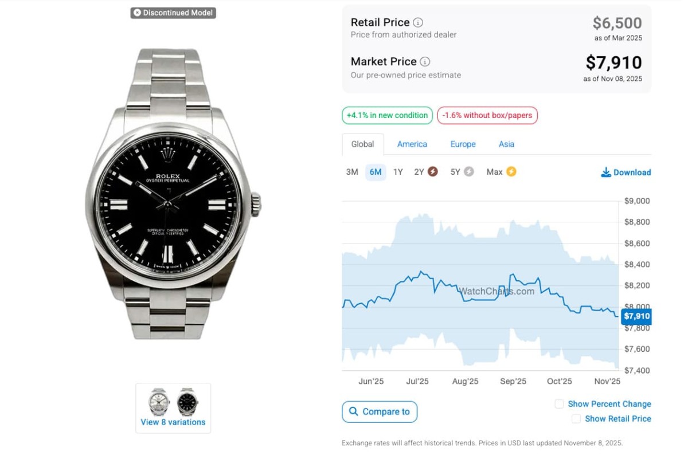This screenshot has height=455, width=688.
Task: Switch to the Europe tab
Action: pyautogui.click(x=463, y=144)
